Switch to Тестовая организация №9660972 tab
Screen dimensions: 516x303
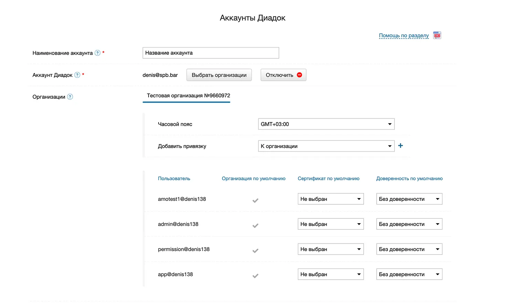[188, 96]
